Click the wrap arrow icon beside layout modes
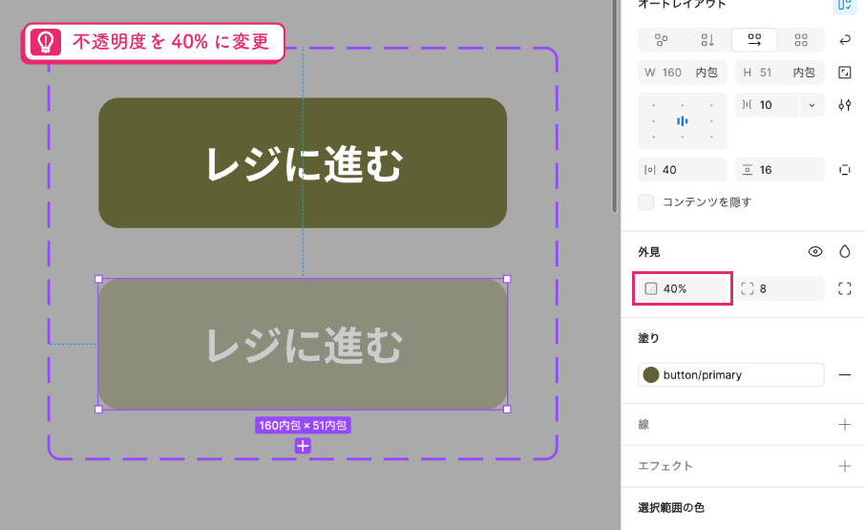 click(845, 40)
